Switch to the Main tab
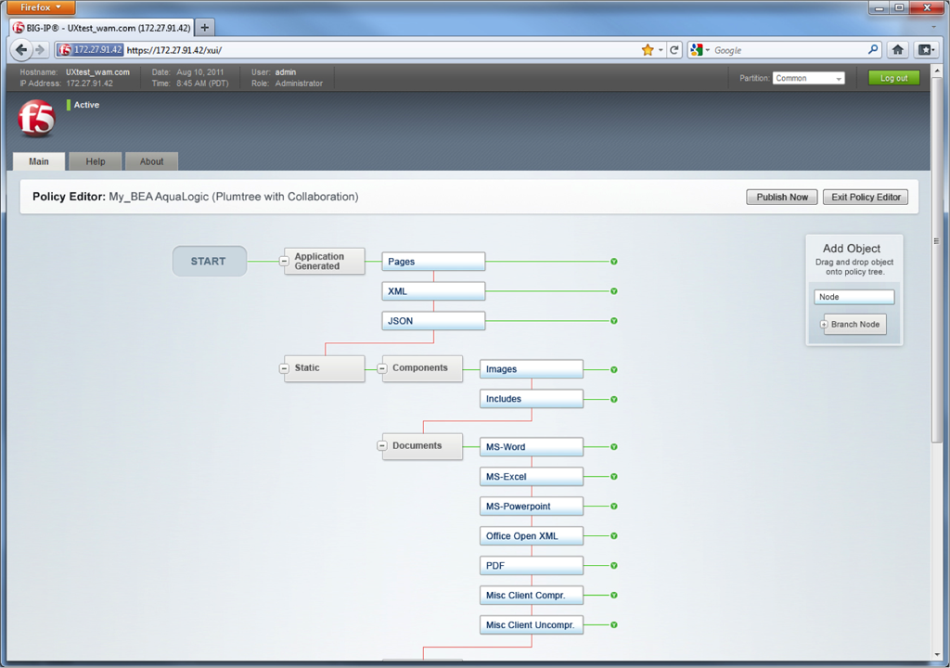Screen dimensions: 950x668 pyautogui.click(x=39, y=161)
